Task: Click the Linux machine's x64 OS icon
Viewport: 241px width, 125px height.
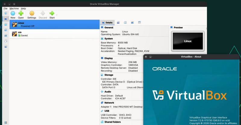Action: pyautogui.click(x=14, y=25)
